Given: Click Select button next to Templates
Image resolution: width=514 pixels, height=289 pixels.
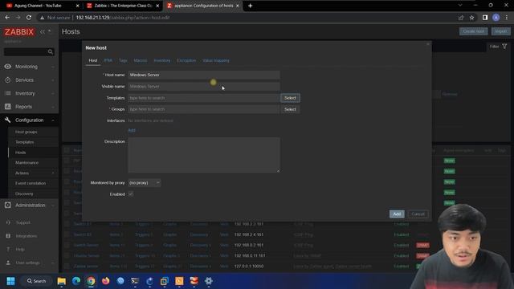Looking at the screenshot, I should pyautogui.click(x=290, y=98).
